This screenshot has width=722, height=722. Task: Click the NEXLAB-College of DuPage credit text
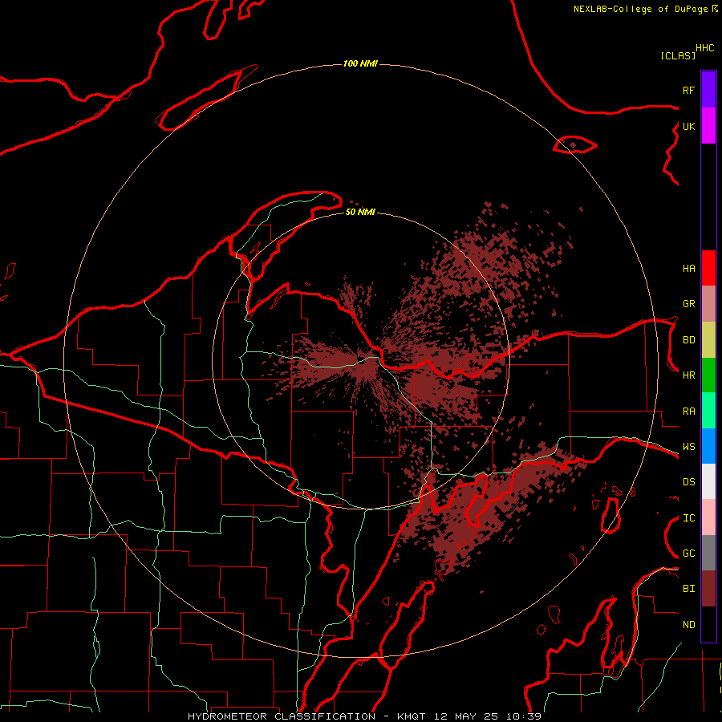640,9
